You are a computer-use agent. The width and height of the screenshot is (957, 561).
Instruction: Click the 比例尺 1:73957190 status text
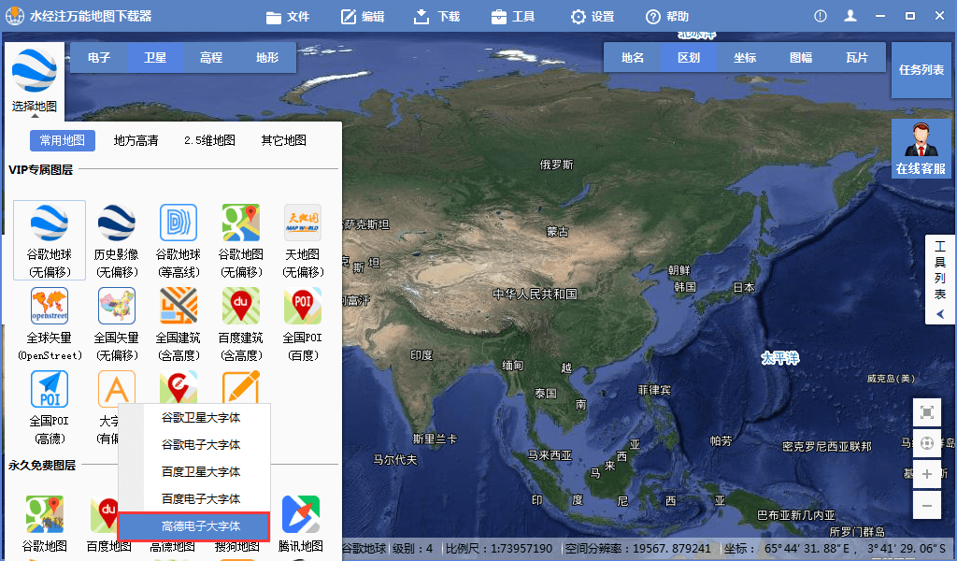499,549
